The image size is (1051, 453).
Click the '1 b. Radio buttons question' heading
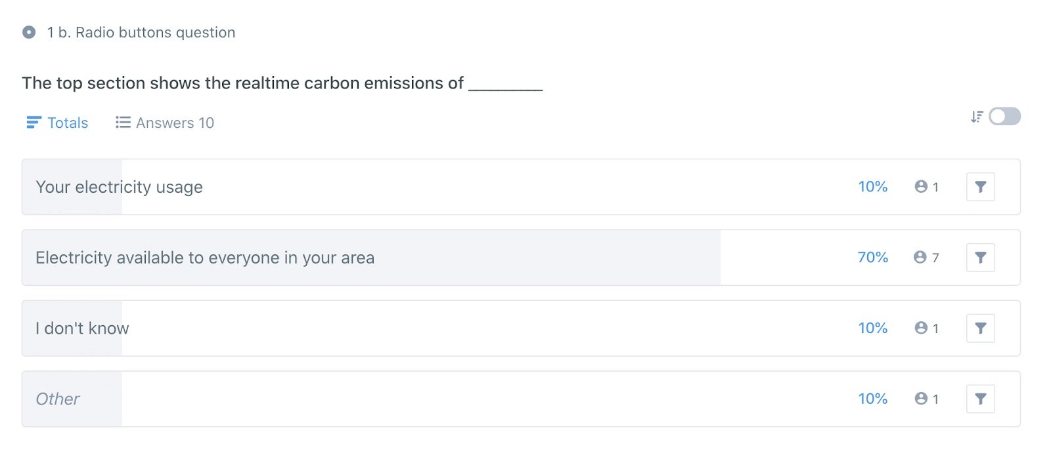(141, 32)
